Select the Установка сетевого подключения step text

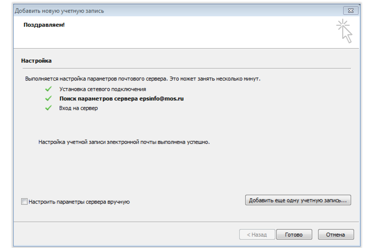point(102,89)
